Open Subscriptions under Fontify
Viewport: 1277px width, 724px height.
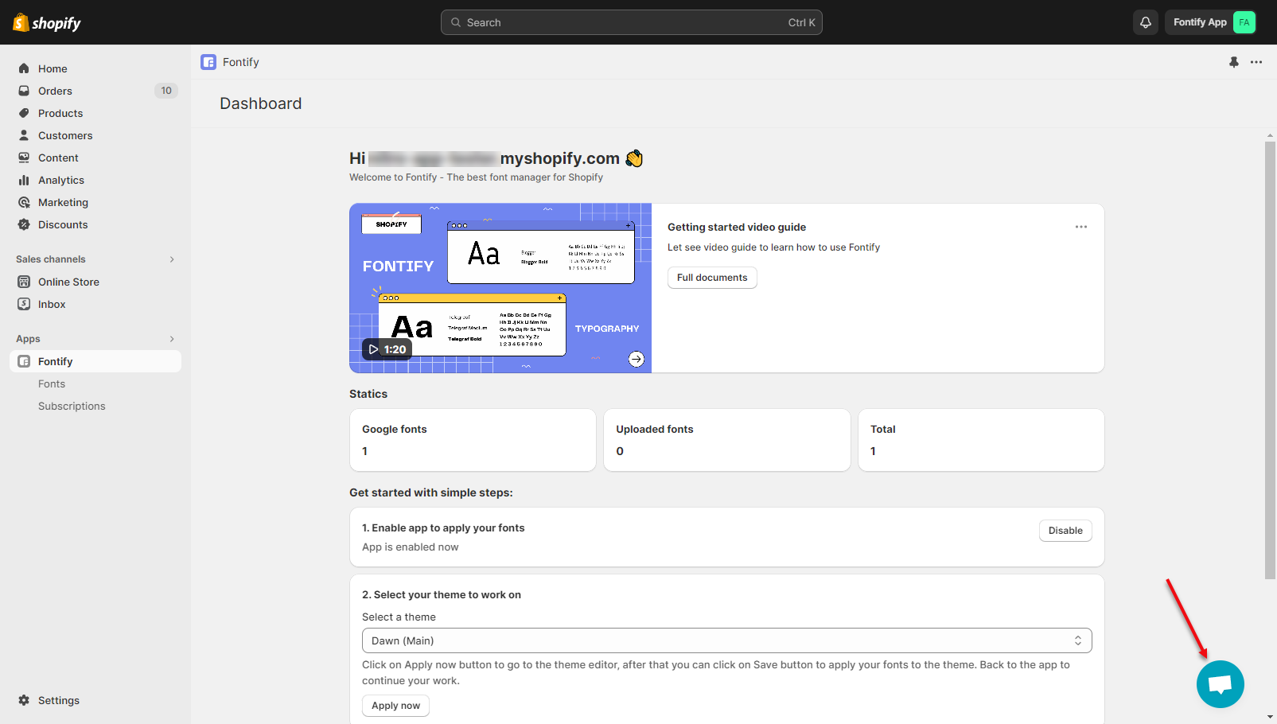[x=72, y=406]
